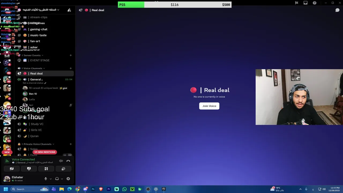Viewport: 343px width, 193px height.
Task: Jump to NEW unread servers badge
Action: pos(7,152)
